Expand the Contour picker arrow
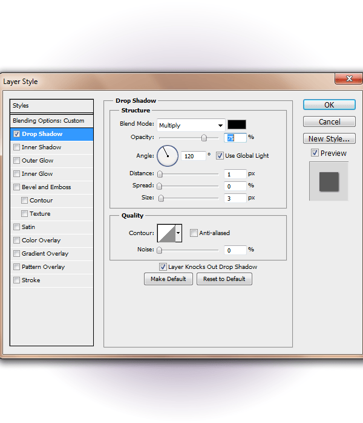Screen dimensions: 363x423 pos(178,233)
